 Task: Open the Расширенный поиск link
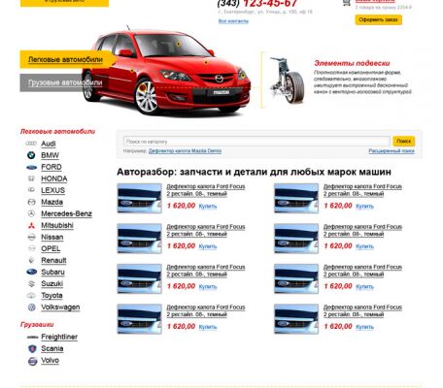click(x=392, y=151)
